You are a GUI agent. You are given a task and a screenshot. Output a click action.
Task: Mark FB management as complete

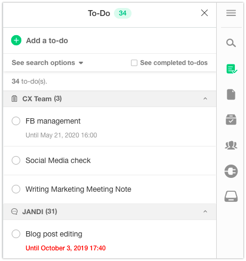tap(16, 121)
